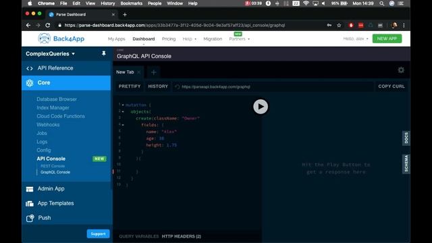Image resolution: width=432 pixels, height=243 pixels.
Task: Open Jobs section
Action: click(x=42, y=134)
